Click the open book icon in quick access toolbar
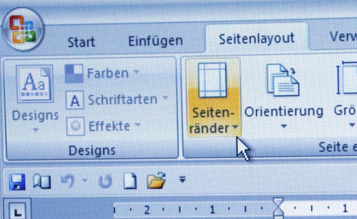This screenshot has height=219, width=357. coord(42,182)
